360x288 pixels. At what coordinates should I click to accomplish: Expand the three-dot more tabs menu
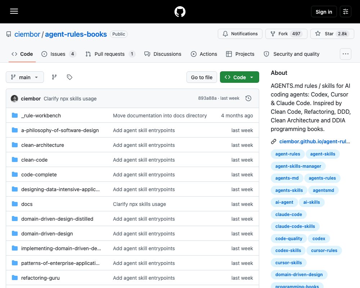pyautogui.click(x=345, y=54)
